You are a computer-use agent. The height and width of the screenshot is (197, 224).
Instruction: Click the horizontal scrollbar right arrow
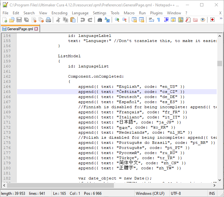[214, 186]
